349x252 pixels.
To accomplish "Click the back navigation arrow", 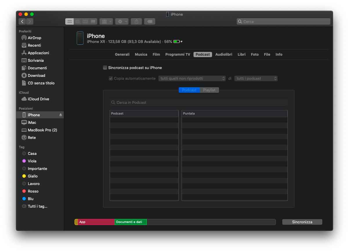I will 22,21.
